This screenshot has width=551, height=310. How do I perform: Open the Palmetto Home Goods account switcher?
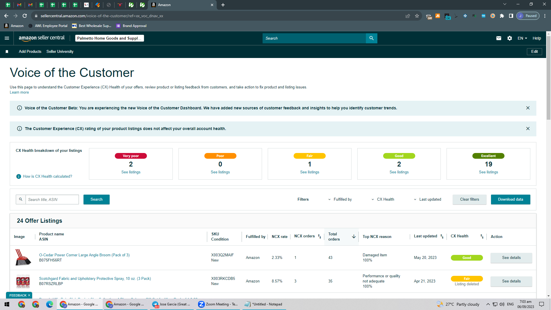[x=110, y=38]
